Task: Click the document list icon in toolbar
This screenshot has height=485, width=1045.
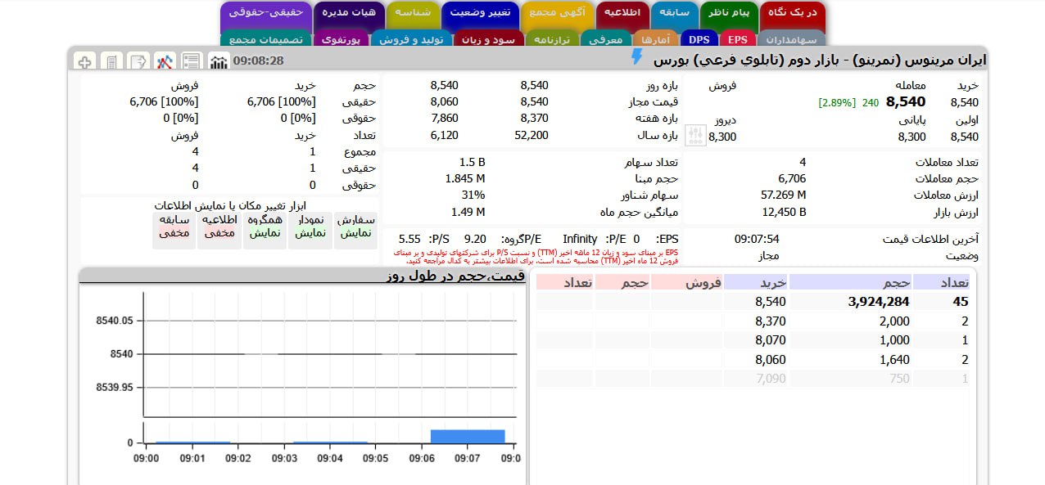Action: pyautogui.click(x=192, y=61)
